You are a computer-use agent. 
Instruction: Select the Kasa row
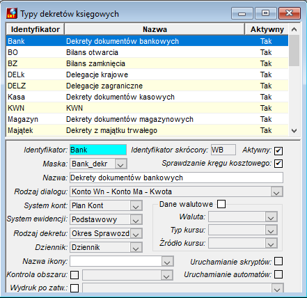coord(147,97)
